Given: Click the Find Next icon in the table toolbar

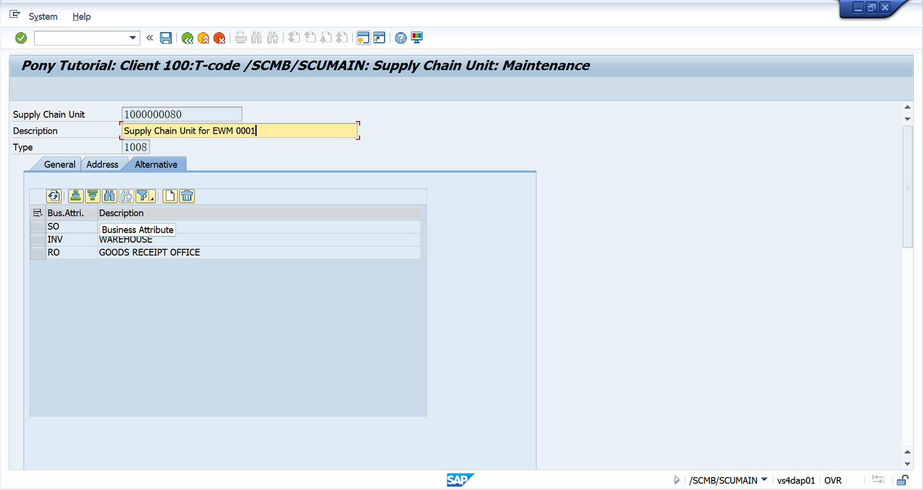Looking at the screenshot, I should pyautogui.click(x=125, y=196).
